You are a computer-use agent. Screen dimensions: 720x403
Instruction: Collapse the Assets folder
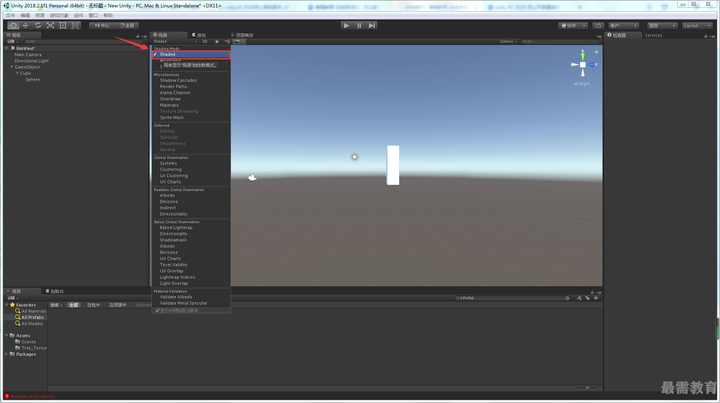click(7, 336)
